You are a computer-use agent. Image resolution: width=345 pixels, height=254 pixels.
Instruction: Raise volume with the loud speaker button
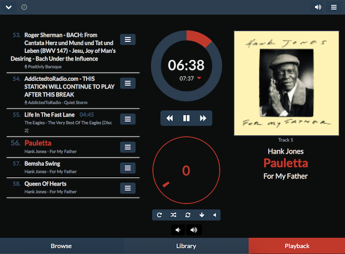194,230
